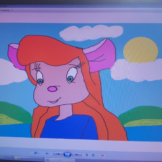Rotate the picture counterclockwise
The height and width of the screenshot is (162, 162).
point(87,155)
